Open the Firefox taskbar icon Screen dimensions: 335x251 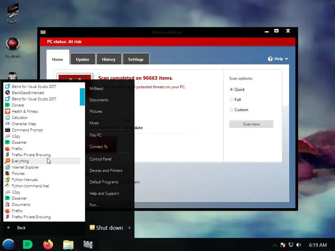48,244
